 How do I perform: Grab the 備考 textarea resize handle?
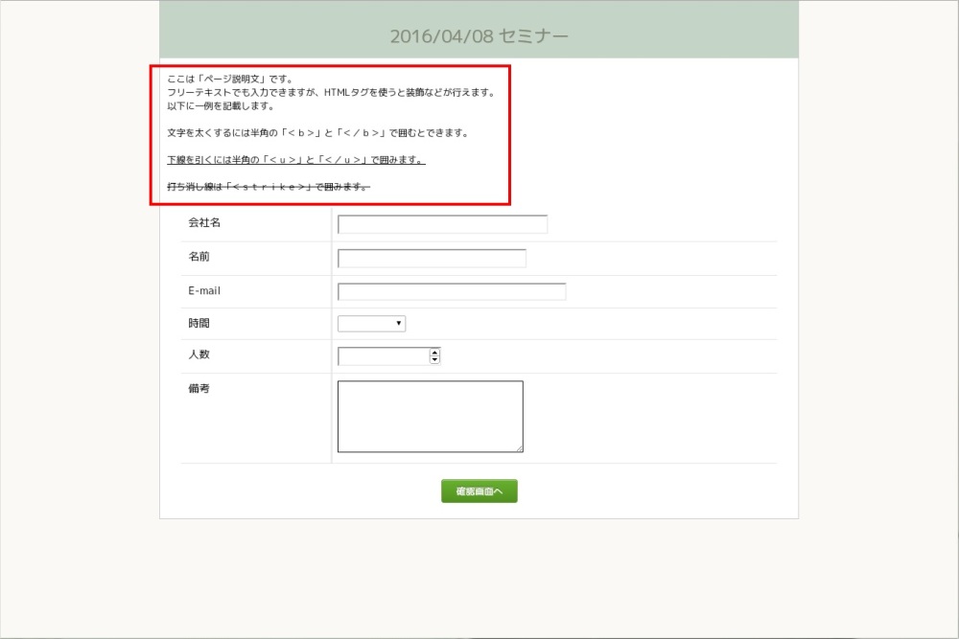pos(519,447)
